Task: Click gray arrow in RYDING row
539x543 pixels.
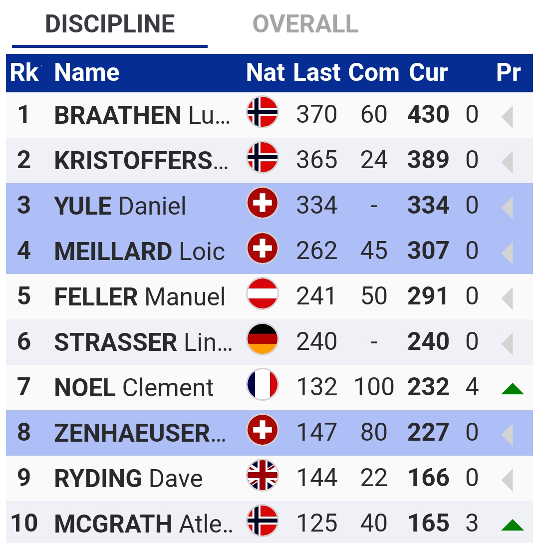Action: [508, 480]
